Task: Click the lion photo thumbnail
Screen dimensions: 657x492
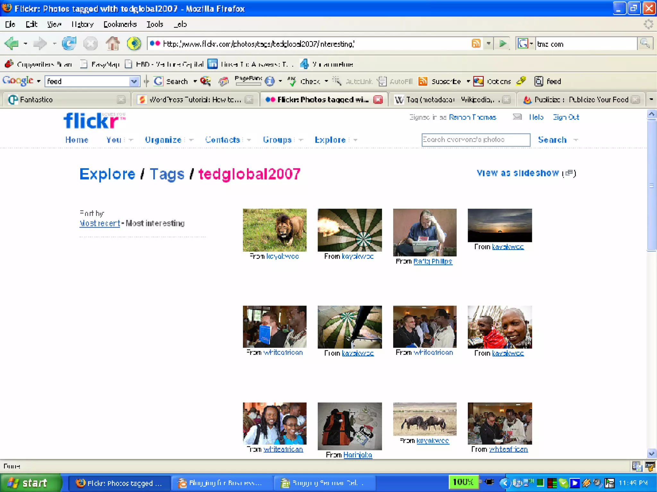Action: point(274,230)
